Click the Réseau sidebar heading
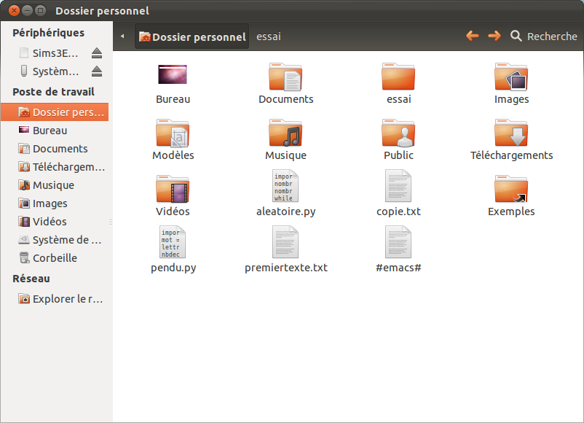 click(31, 279)
